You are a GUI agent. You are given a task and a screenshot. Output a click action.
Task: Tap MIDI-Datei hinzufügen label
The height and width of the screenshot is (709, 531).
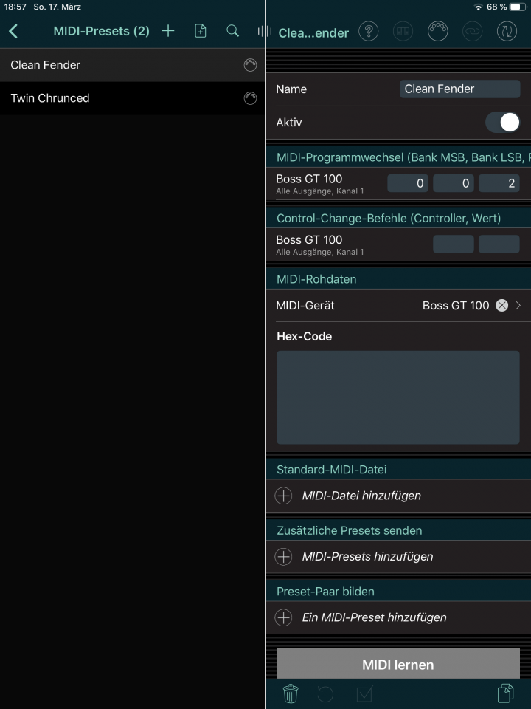(x=361, y=496)
